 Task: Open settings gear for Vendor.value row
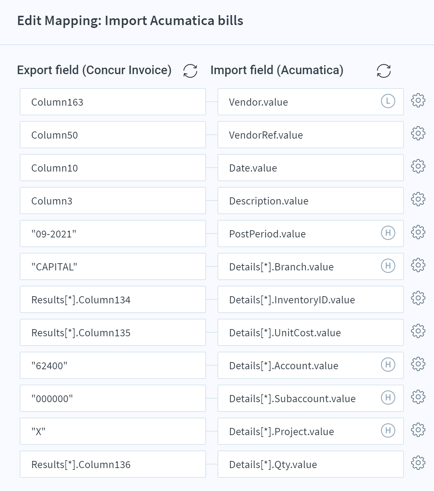point(418,101)
